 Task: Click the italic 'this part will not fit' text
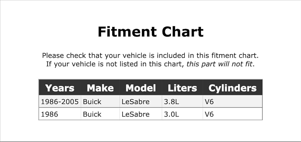219,64
